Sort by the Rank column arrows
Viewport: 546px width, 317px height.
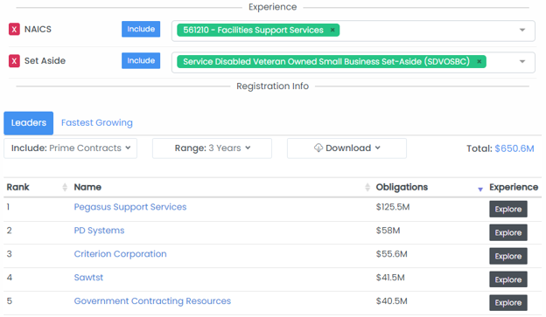pos(65,188)
